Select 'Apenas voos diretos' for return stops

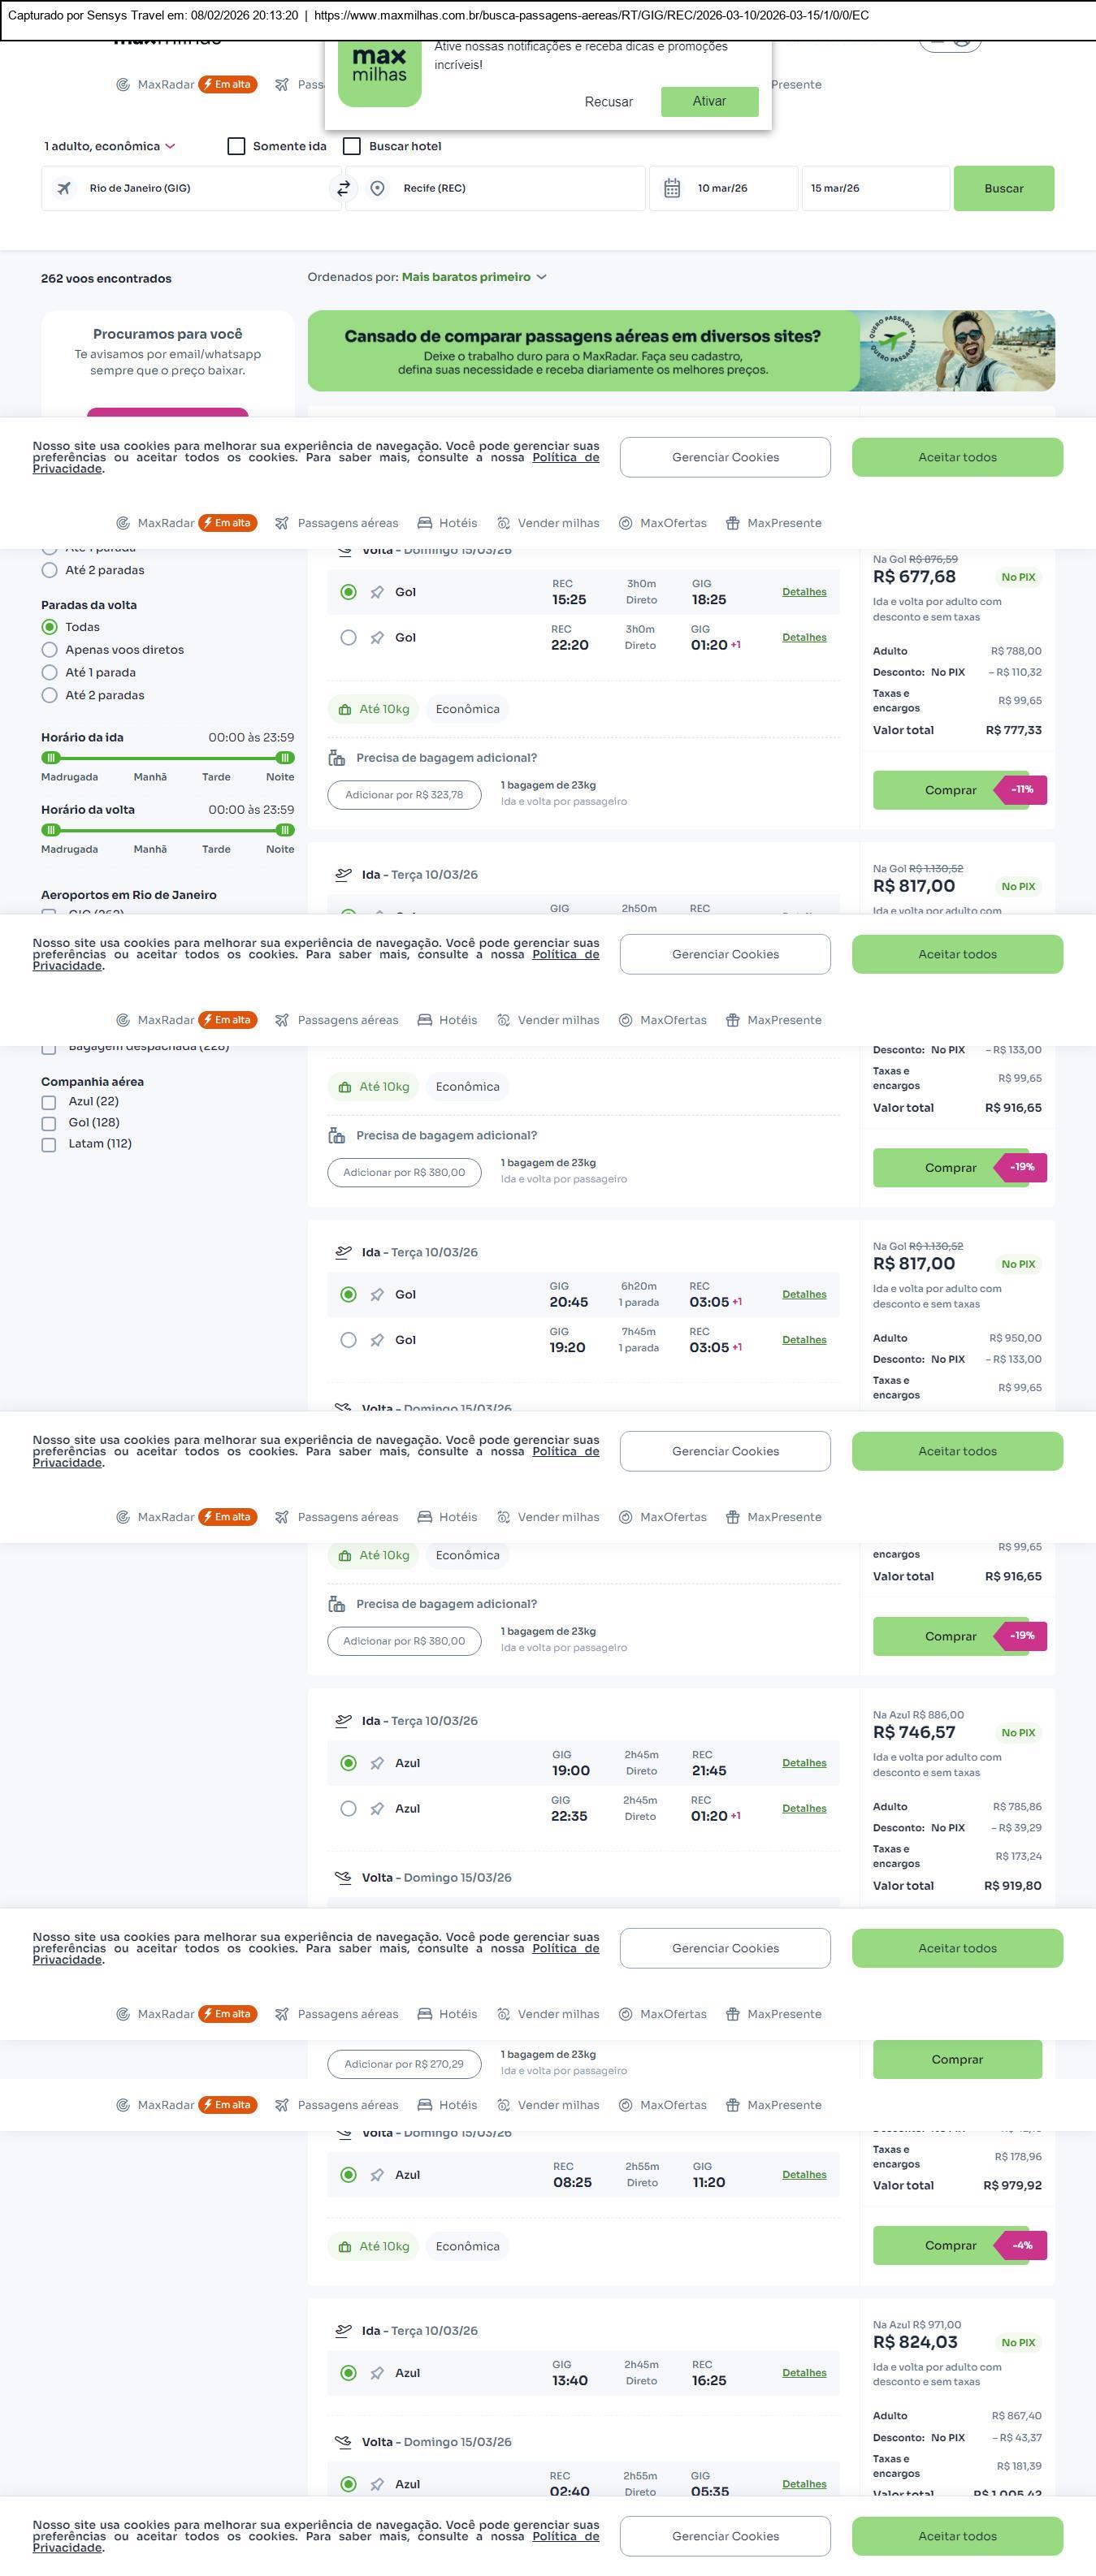coord(49,650)
